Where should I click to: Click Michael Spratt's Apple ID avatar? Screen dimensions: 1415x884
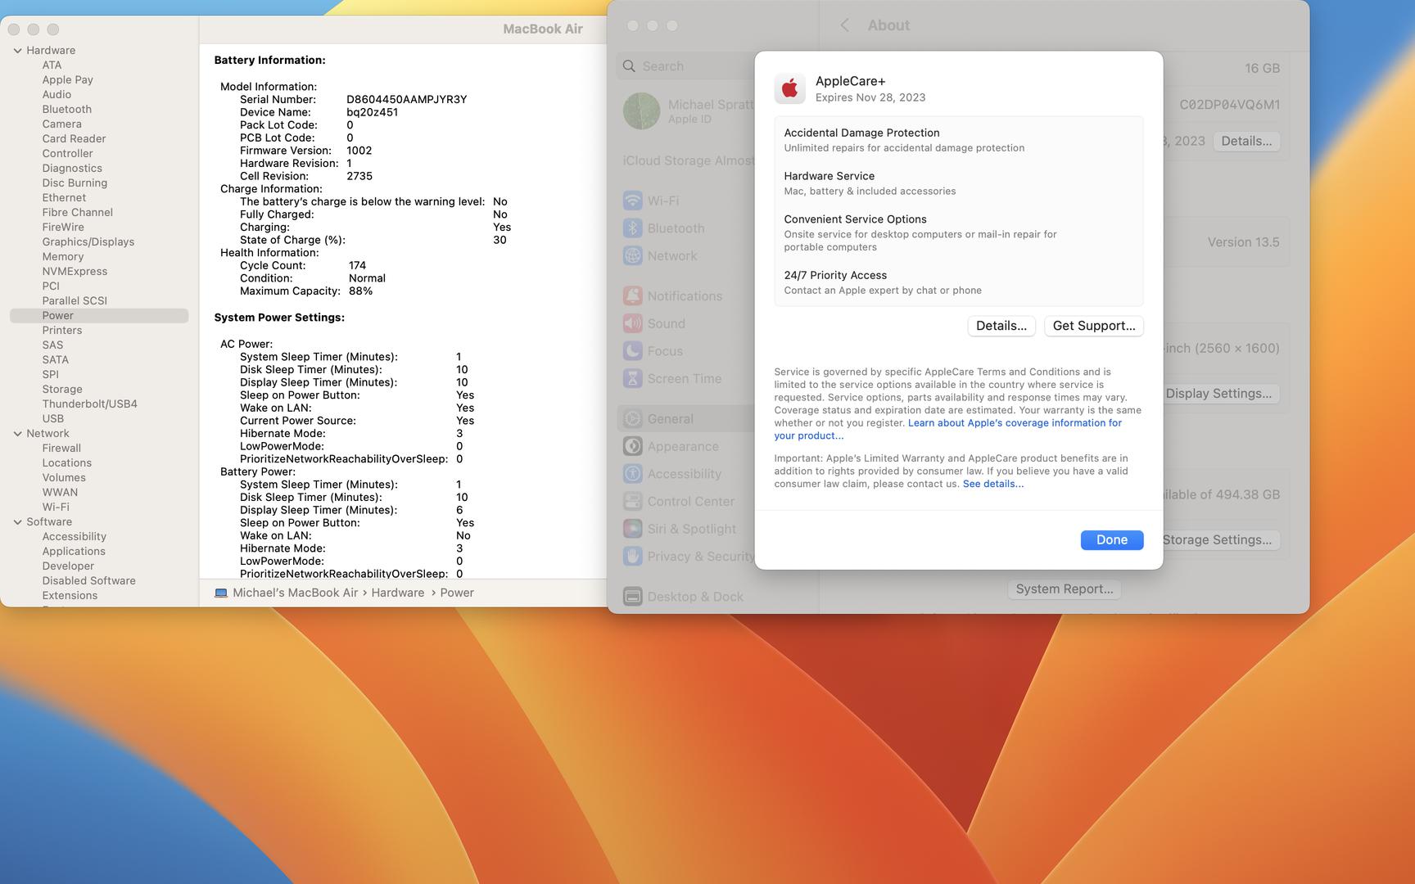[641, 111]
